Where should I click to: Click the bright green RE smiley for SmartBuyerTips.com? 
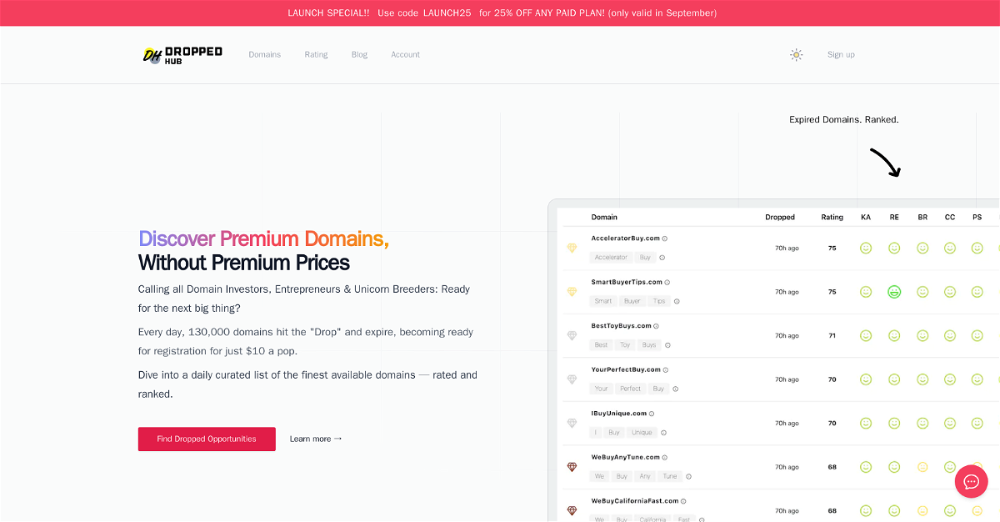(x=894, y=292)
